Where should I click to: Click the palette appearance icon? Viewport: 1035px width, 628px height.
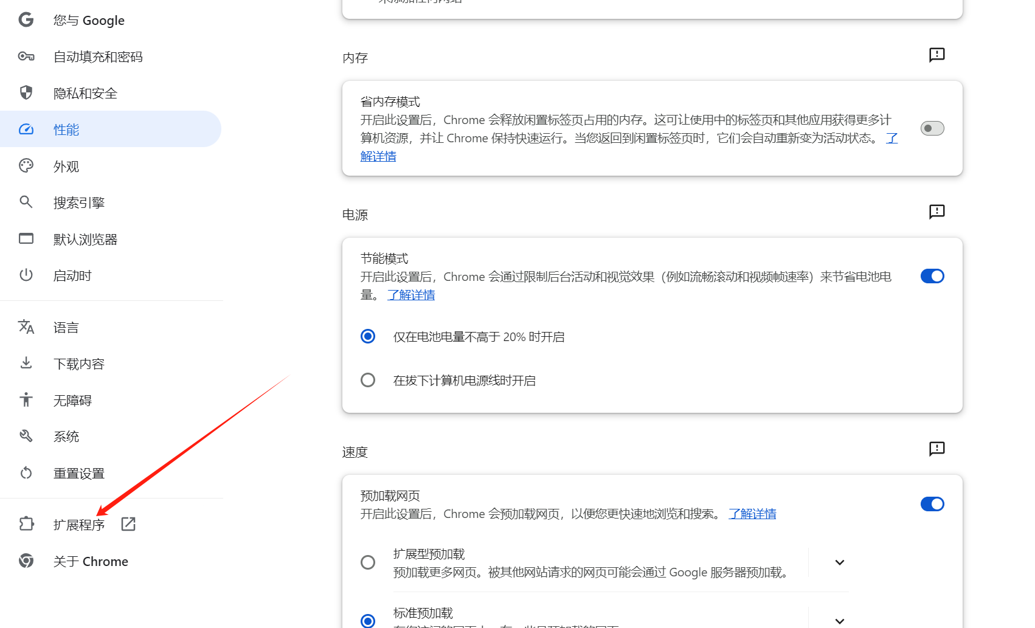click(26, 165)
